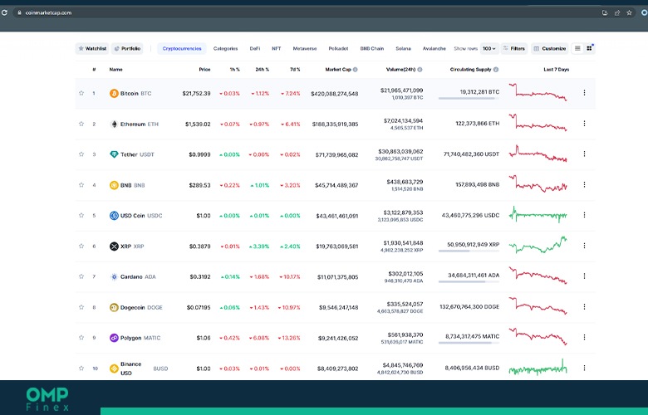Click the Dogecoin coin logo
The height and width of the screenshot is (415, 648).
(114, 307)
